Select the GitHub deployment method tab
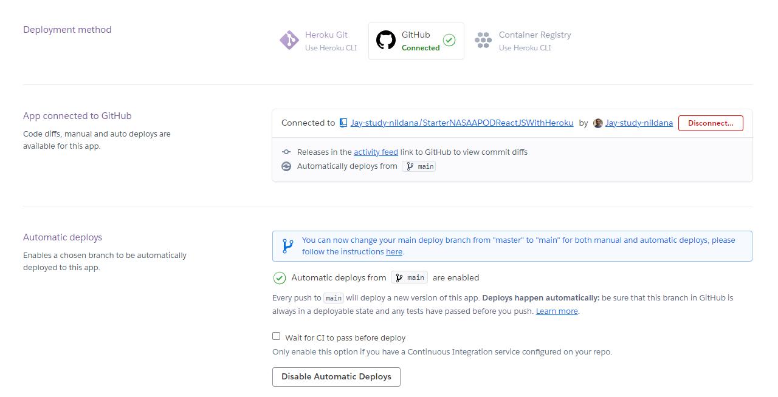 pos(416,41)
